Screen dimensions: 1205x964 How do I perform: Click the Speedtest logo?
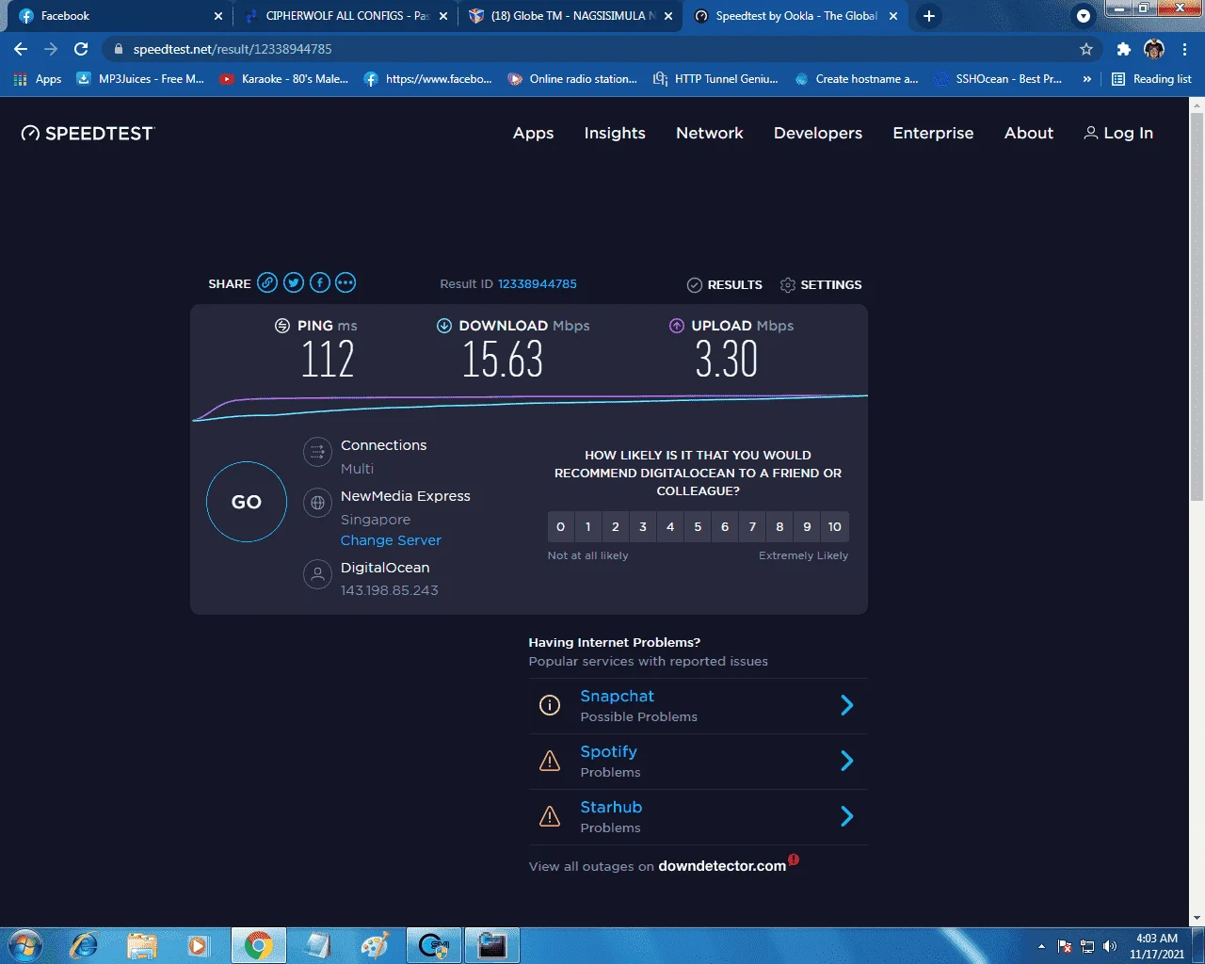click(x=87, y=134)
